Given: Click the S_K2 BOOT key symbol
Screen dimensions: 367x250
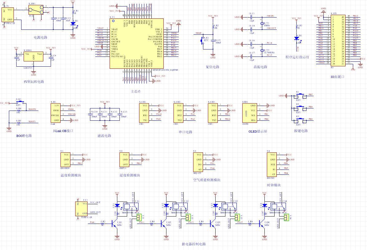Looking at the screenshot, I should (20, 102).
